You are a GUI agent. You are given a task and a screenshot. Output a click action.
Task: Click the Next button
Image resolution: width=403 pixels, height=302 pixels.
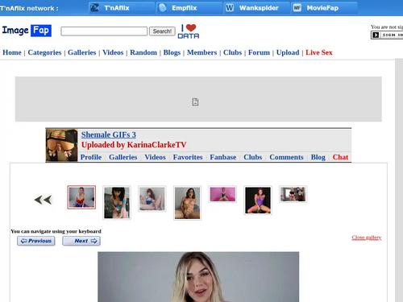[x=81, y=241]
